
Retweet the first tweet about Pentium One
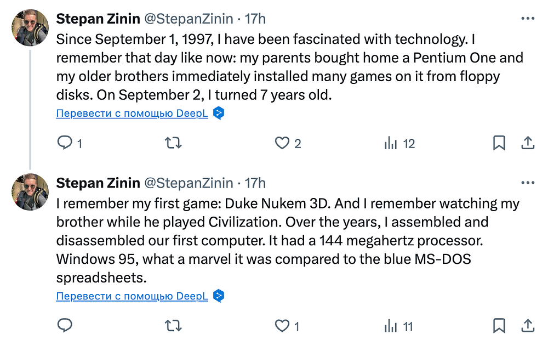click(173, 144)
